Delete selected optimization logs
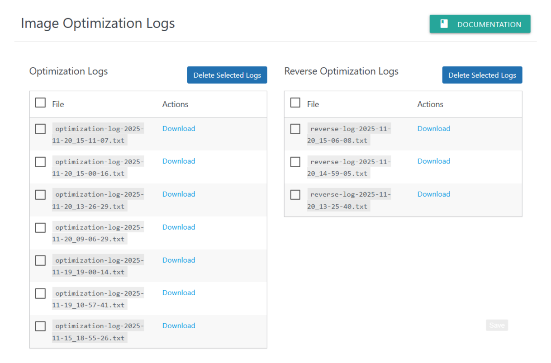 [x=227, y=75]
